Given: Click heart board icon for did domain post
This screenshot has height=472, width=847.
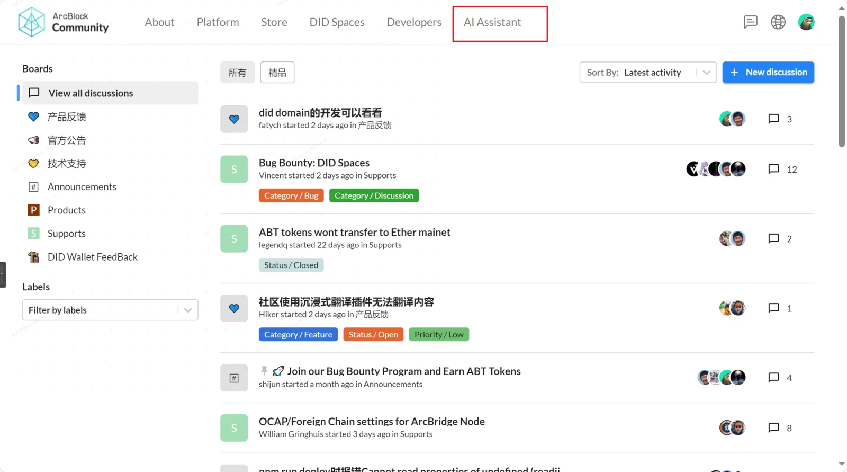Looking at the screenshot, I should tap(234, 119).
